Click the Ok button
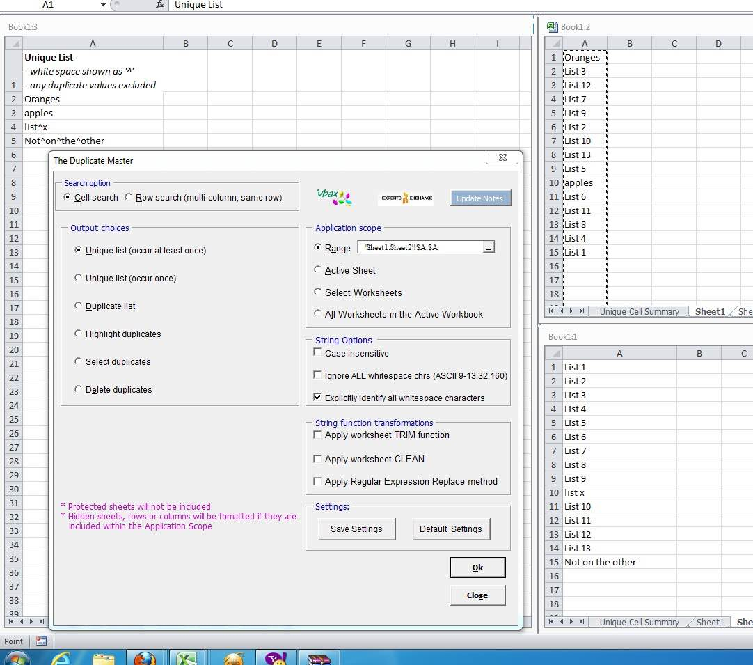Screen dimensions: 753x665 coord(477,568)
